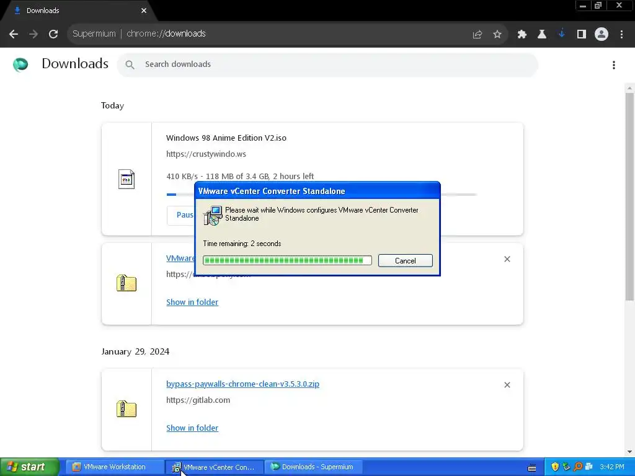Click the installer icon in VMware dialog
The height and width of the screenshot is (476, 635).
tap(213, 215)
